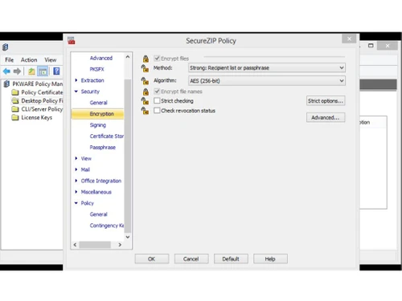This screenshot has height=301, width=402.
Task: Click the Default button
Action: pos(231,258)
